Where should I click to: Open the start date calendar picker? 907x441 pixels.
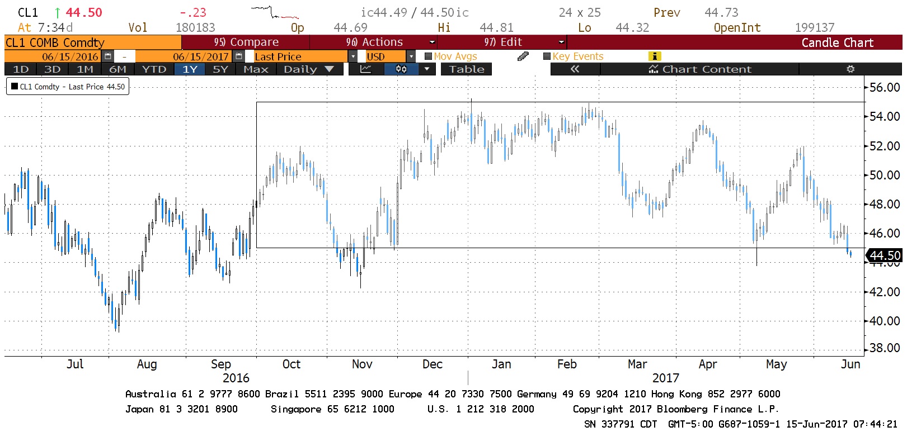[x=108, y=56]
